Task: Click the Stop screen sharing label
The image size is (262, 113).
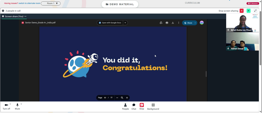Action: 228,11
